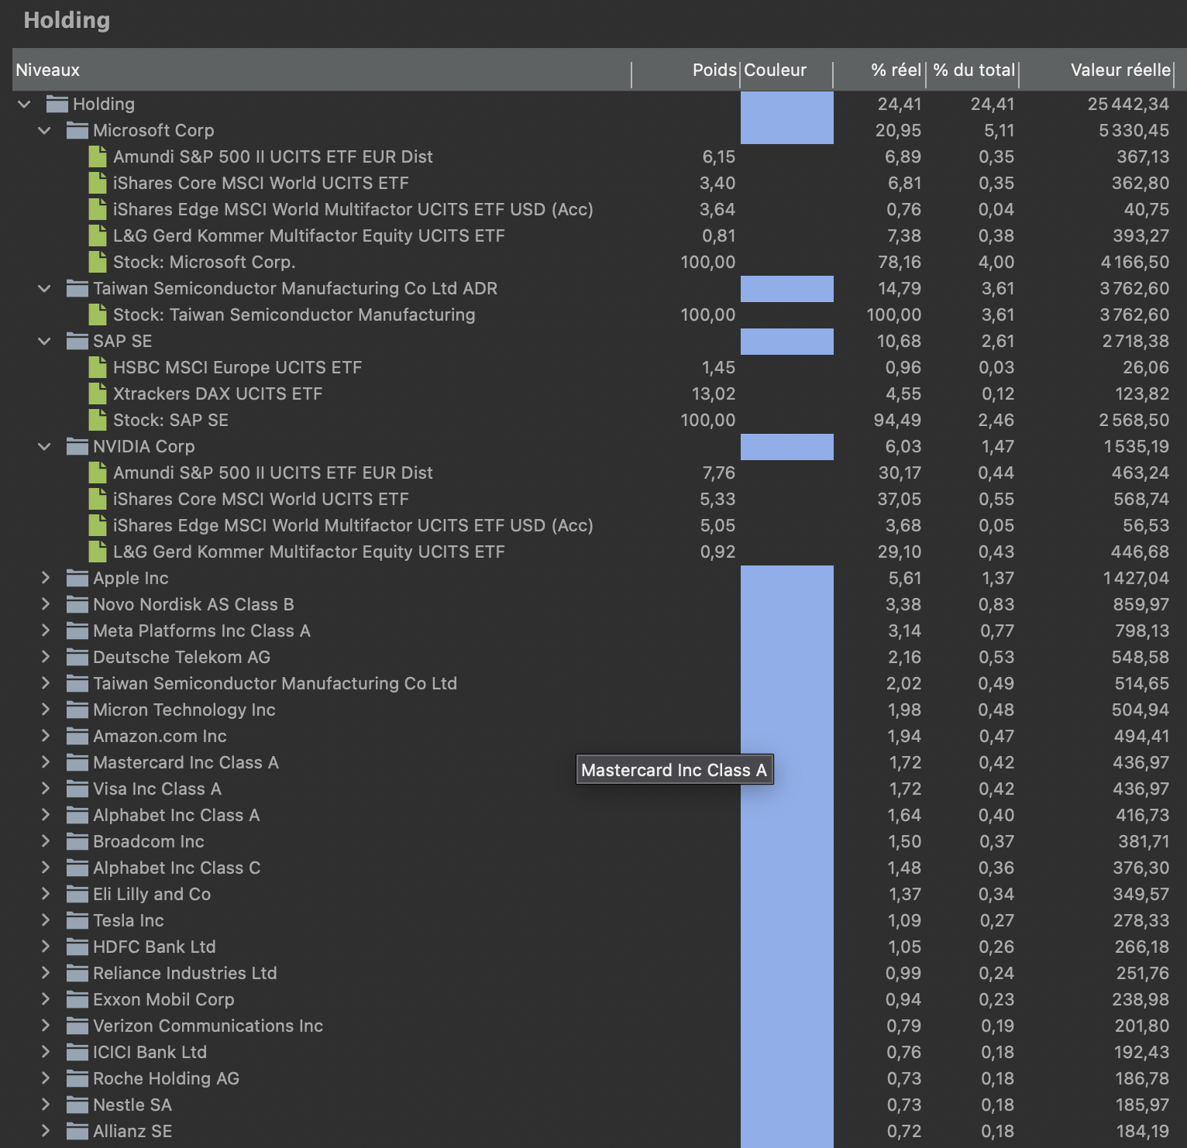
Task: Collapse the top-level Holding node
Action: tap(22, 104)
